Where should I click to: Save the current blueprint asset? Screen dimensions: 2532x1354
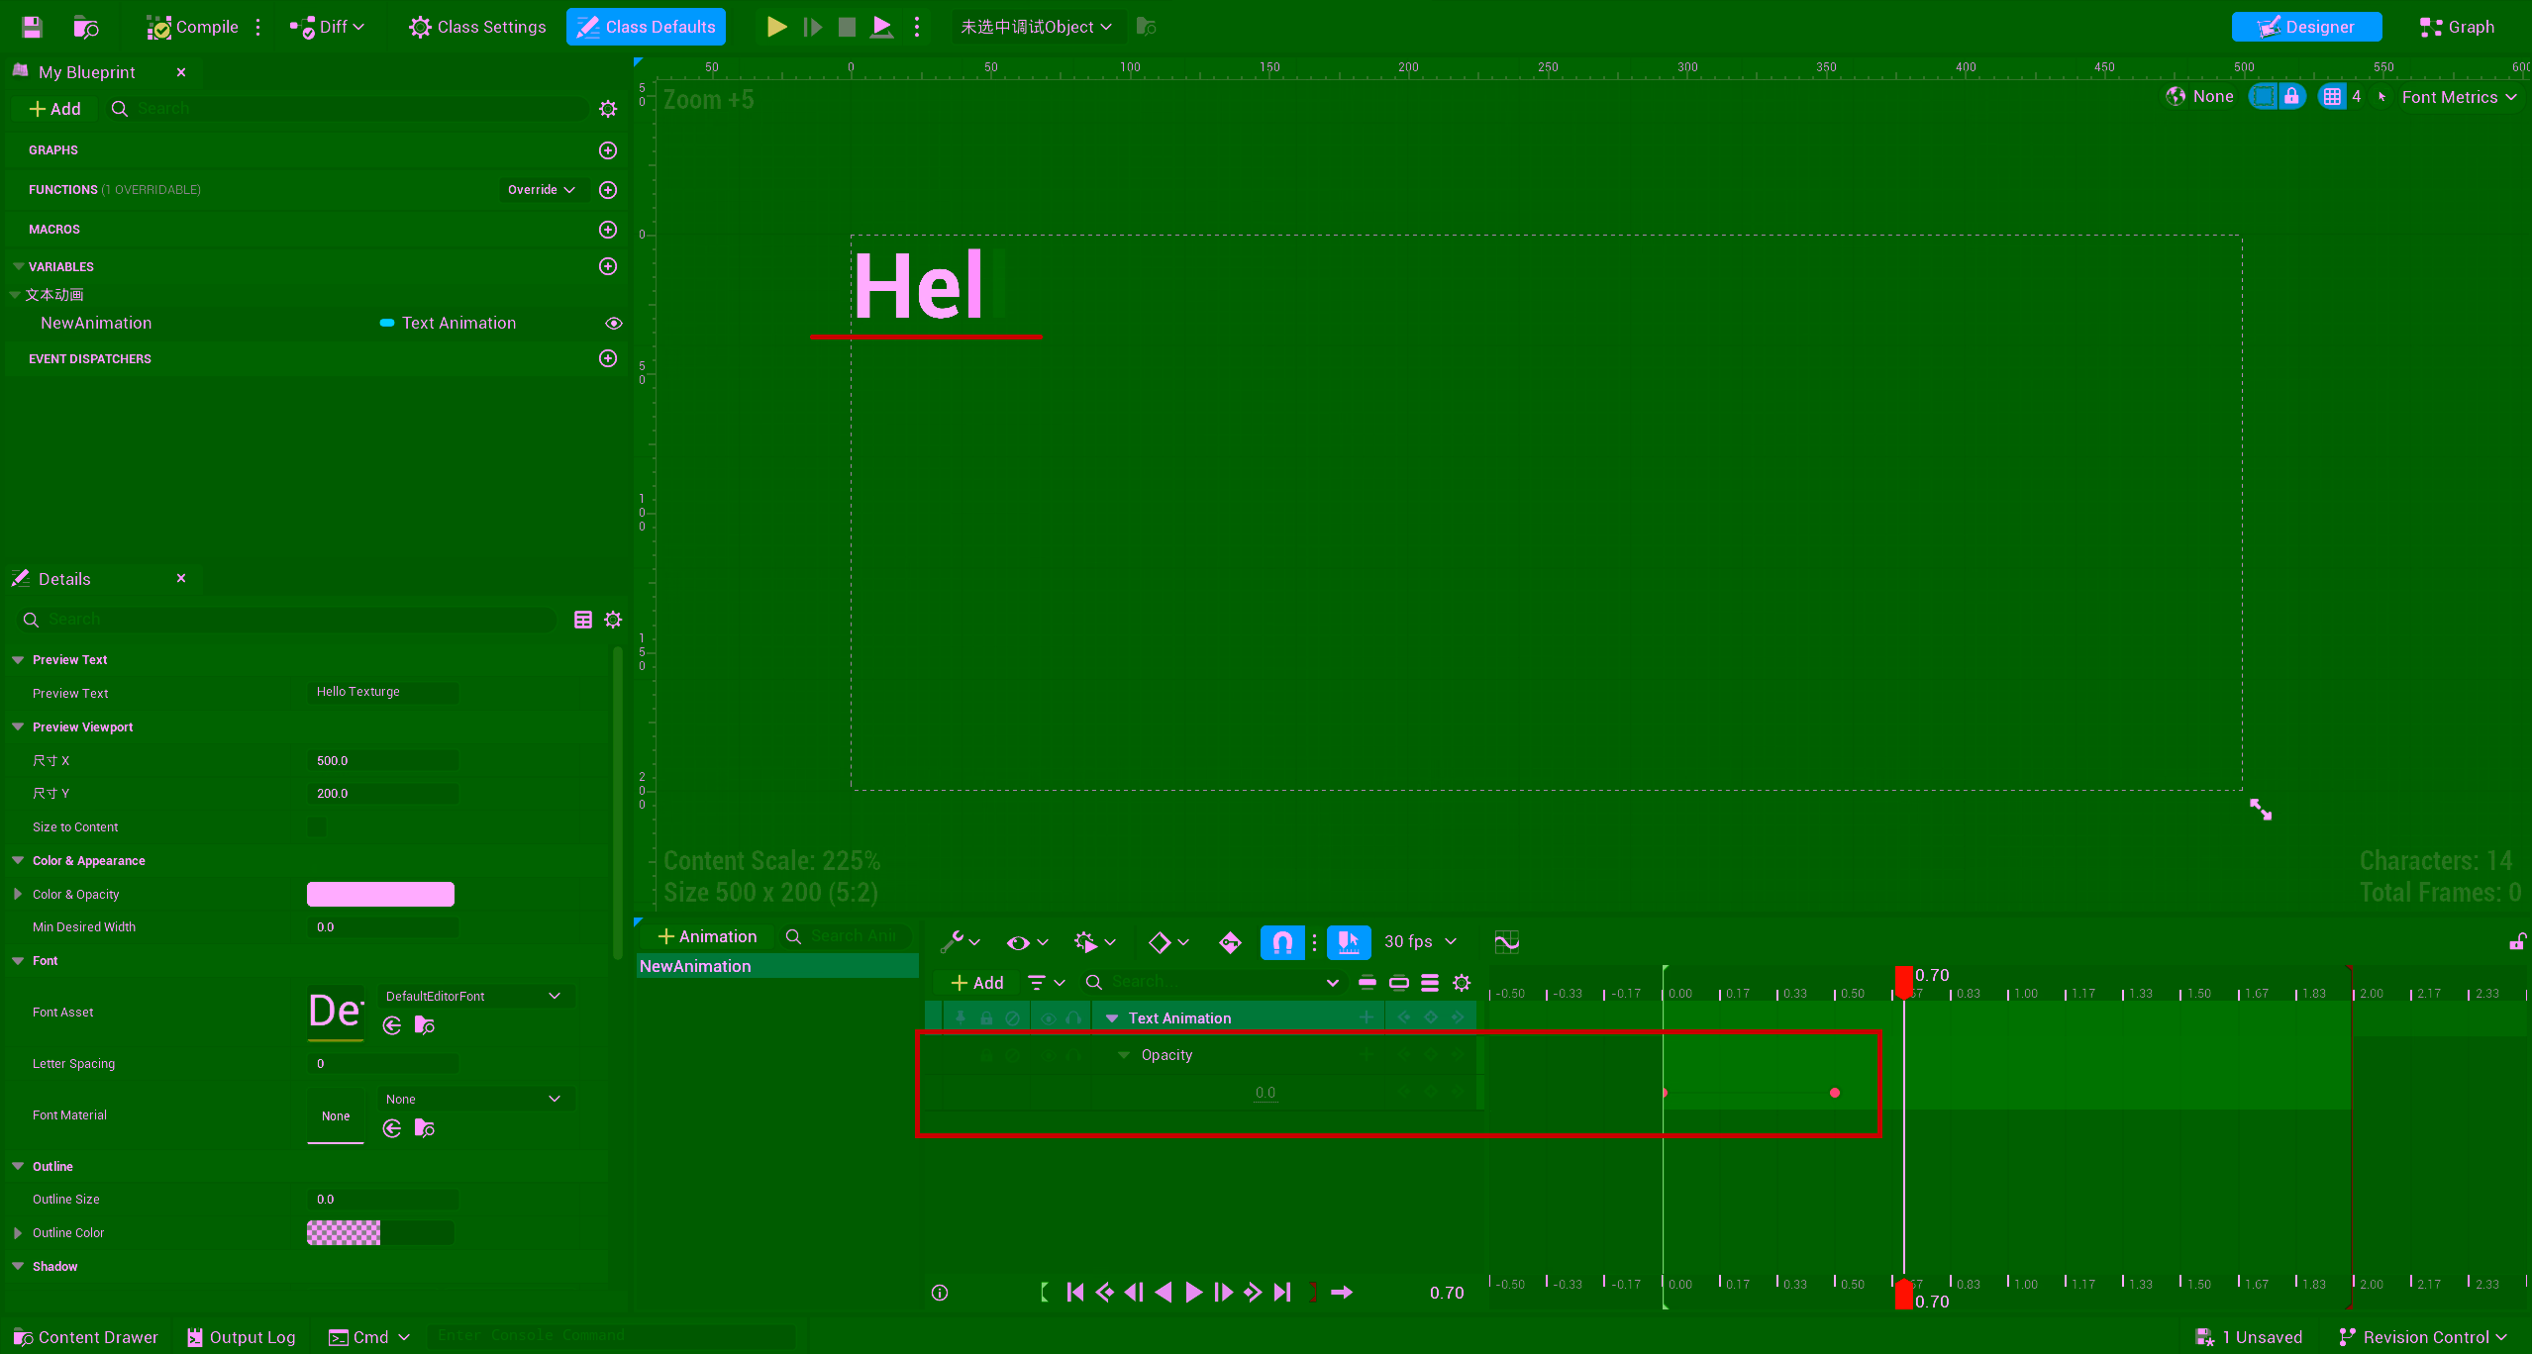click(x=32, y=27)
